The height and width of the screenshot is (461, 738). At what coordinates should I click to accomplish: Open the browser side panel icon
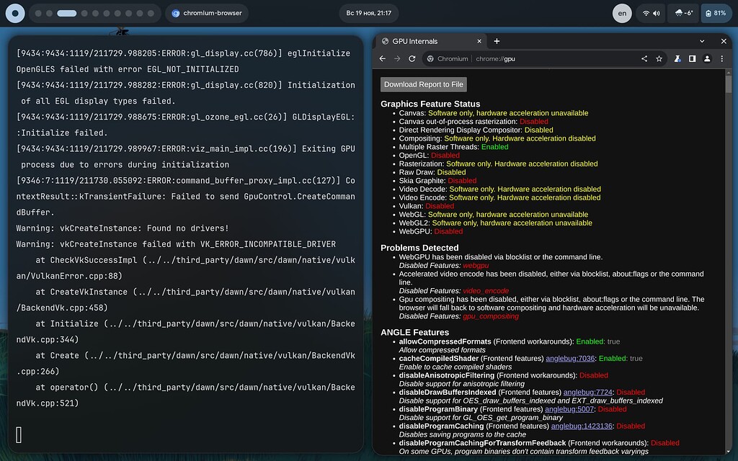tap(692, 58)
